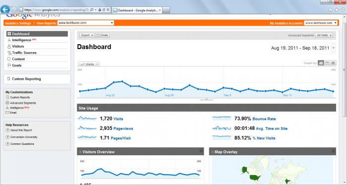Click the peak data point on Visits graph

point(122,81)
